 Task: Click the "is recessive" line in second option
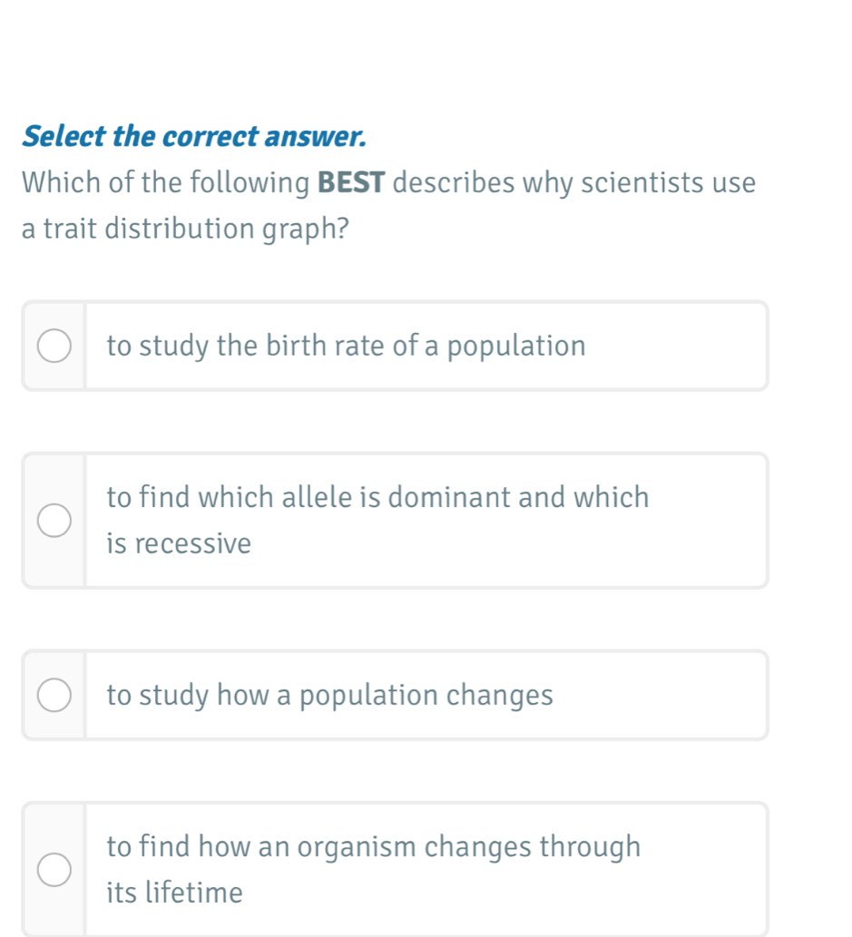[x=179, y=544]
